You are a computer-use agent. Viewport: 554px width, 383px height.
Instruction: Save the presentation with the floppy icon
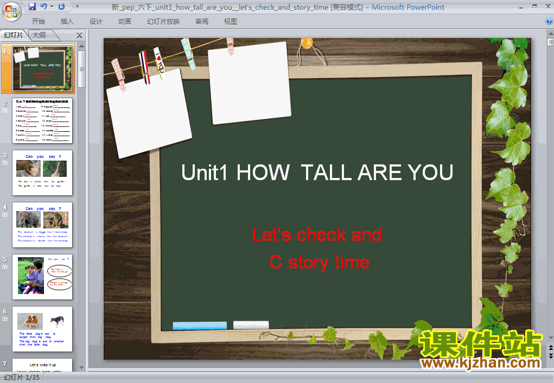32,7
